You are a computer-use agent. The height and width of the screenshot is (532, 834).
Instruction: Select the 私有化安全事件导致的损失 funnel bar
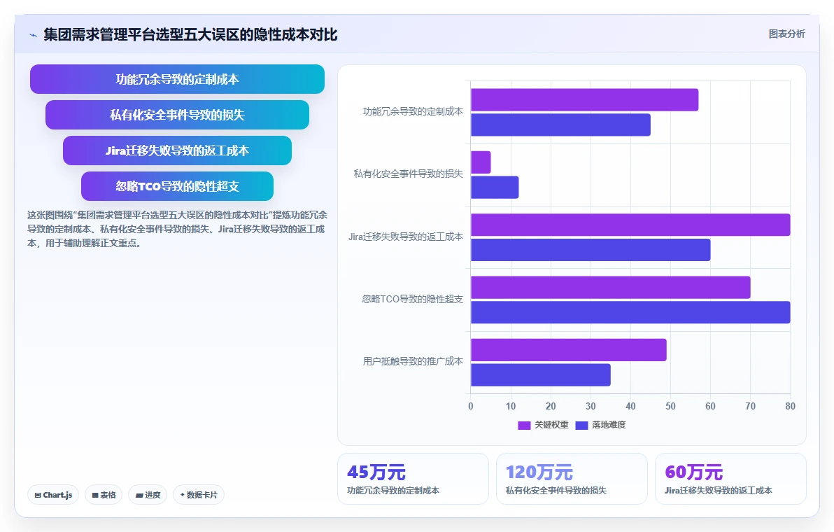(177, 115)
